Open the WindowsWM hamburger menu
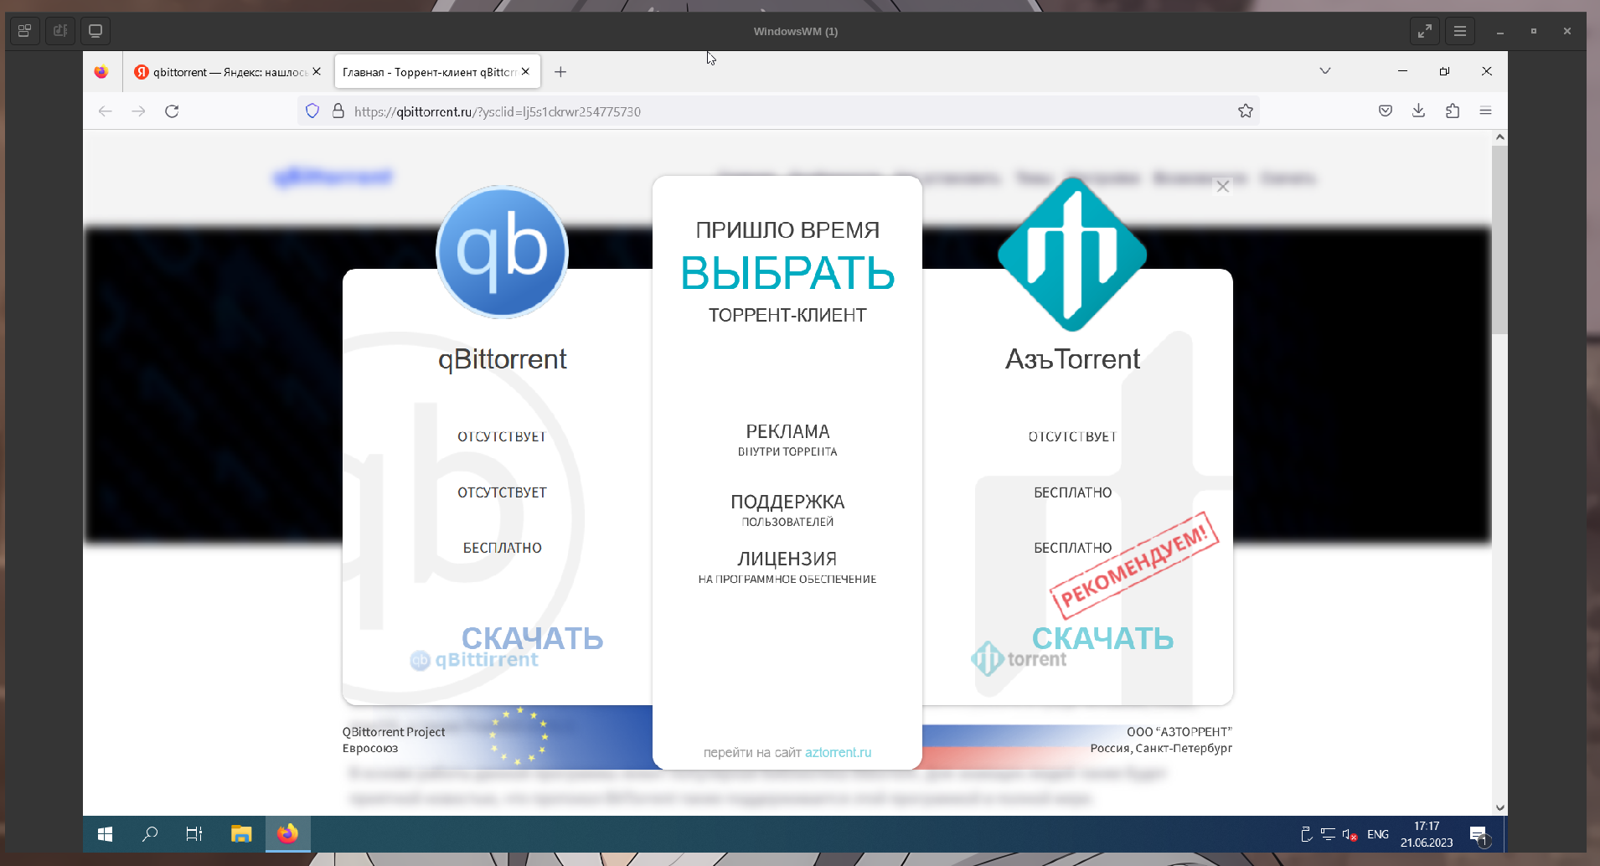Image resolution: width=1600 pixels, height=866 pixels. pyautogui.click(x=1460, y=32)
